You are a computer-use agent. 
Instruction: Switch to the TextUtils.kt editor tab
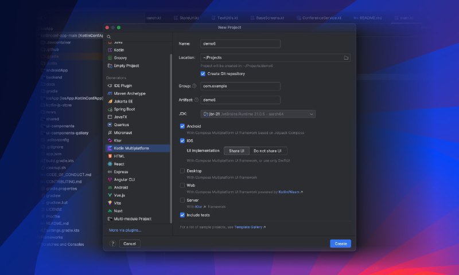(x=224, y=18)
